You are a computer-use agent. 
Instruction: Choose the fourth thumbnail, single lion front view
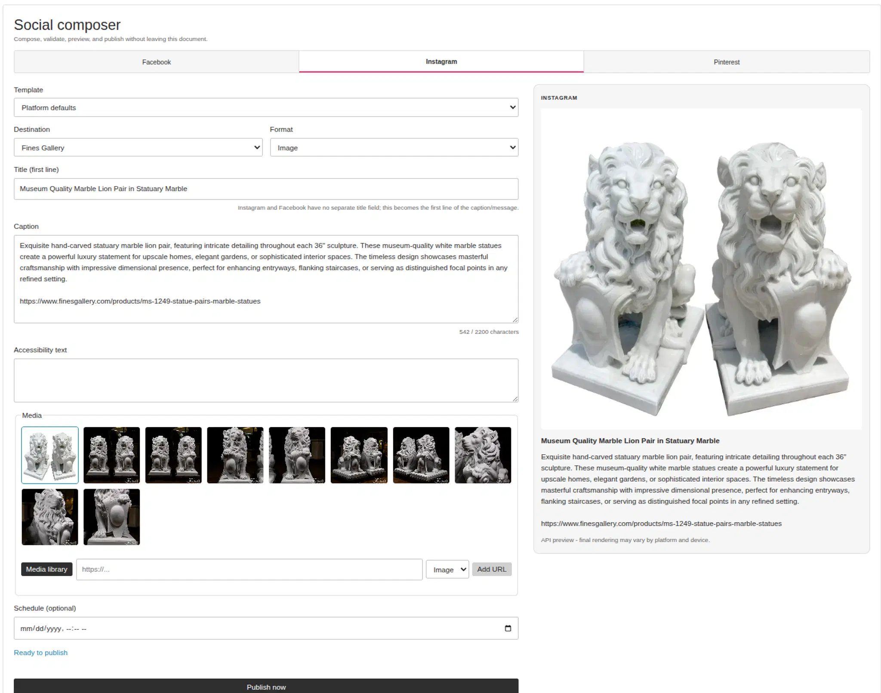pyautogui.click(x=235, y=455)
